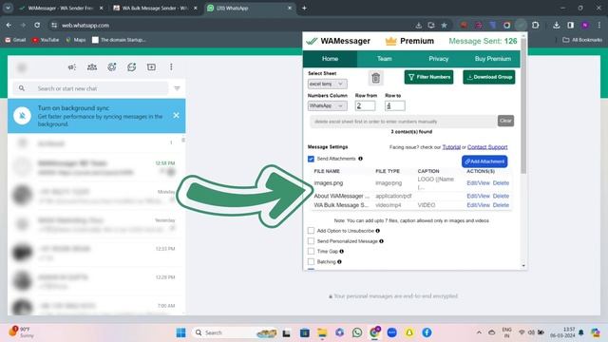Open WhatsApp from the taskbar
Image resolution: width=608 pixels, height=342 pixels.
pyautogui.click(x=357, y=332)
